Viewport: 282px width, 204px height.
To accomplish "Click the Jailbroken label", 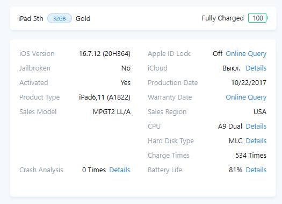I will coord(35,68).
